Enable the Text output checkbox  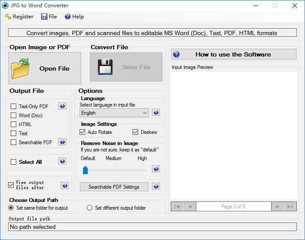click(x=13, y=133)
